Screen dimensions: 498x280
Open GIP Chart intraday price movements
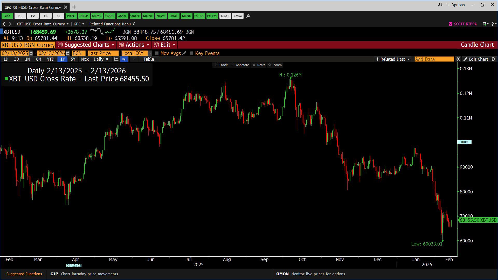[84, 274]
